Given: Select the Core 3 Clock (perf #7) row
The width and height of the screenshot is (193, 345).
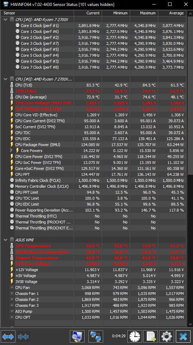Looking at the screenshot, I should click(100, 43).
